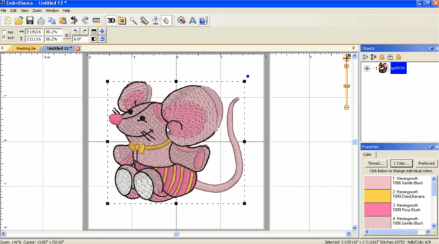This screenshot has width=439, height=244.
Task: Click the merge stitch file icon
Action: pyautogui.click(x=181, y=21)
